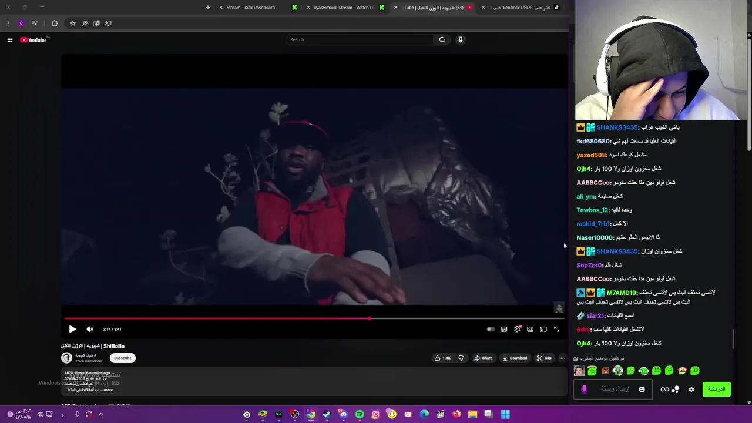Close the Stream - Kick Dashboard tab
The image size is (752, 423).
pos(221,8)
